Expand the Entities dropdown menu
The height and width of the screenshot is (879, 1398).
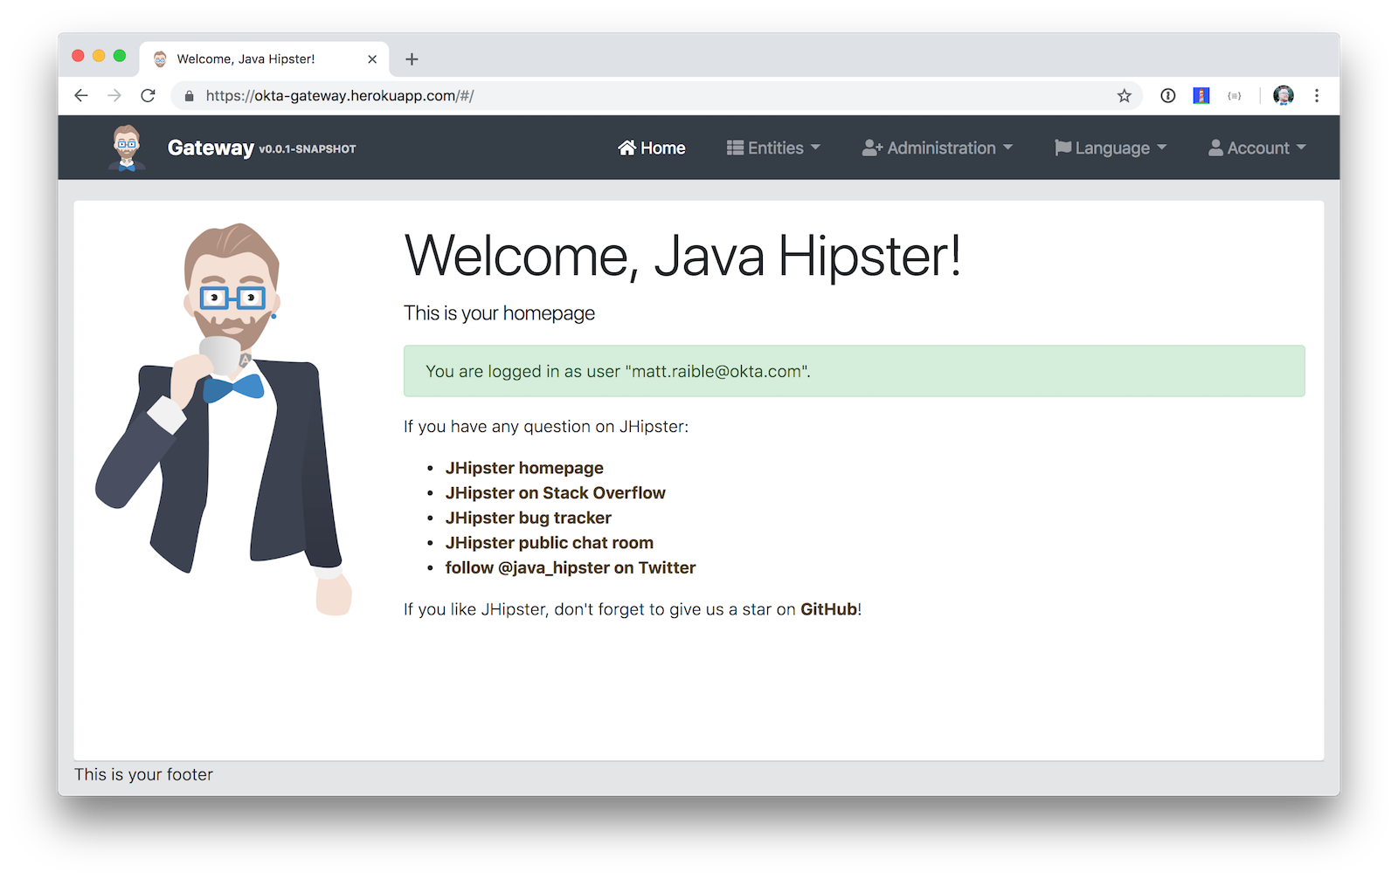(x=773, y=148)
